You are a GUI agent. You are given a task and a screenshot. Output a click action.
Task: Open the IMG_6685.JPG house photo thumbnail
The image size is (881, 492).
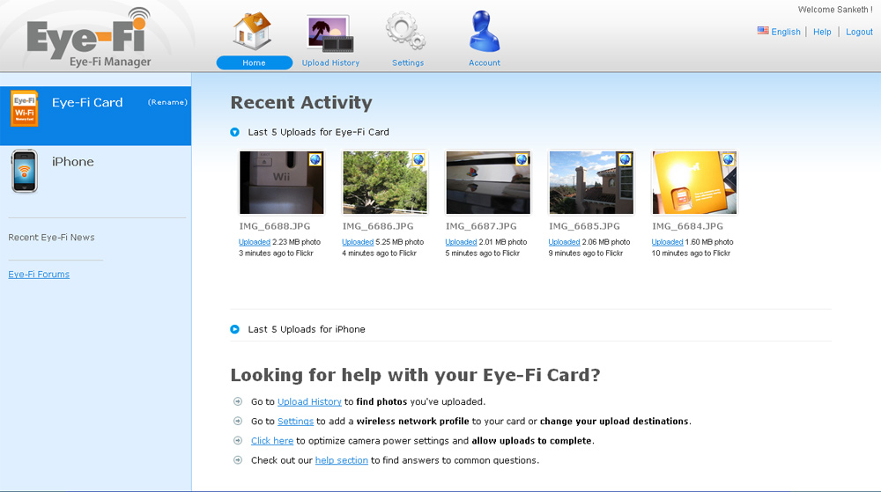(x=592, y=182)
